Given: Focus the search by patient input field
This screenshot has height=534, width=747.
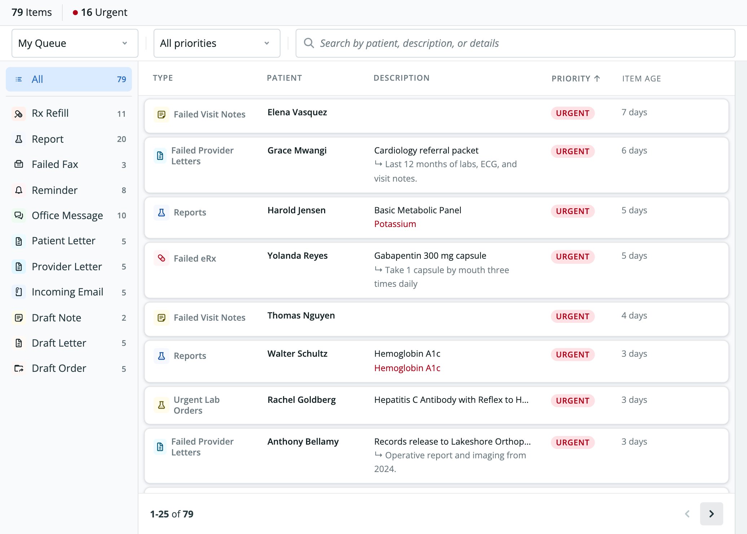Looking at the screenshot, I should pos(515,43).
